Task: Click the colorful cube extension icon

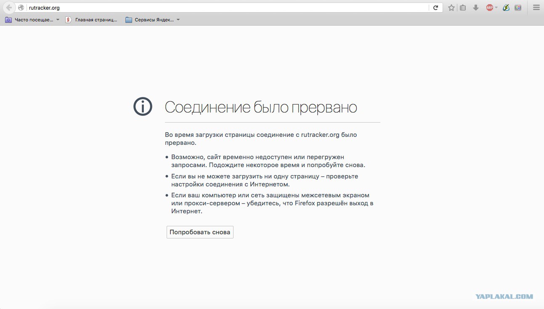Action: point(518,8)
